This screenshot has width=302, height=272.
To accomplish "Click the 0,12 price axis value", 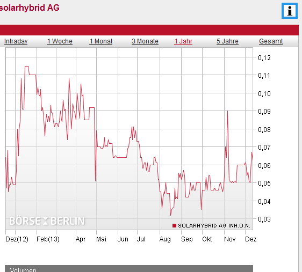I will pos(264,57).
